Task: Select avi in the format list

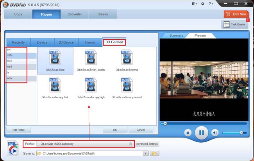Action: pyautogui.click(x=21, y=50)
